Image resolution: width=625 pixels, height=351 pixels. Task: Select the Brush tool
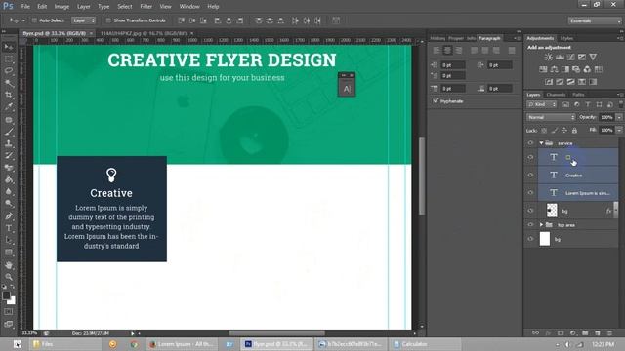(x=9, y=132)
